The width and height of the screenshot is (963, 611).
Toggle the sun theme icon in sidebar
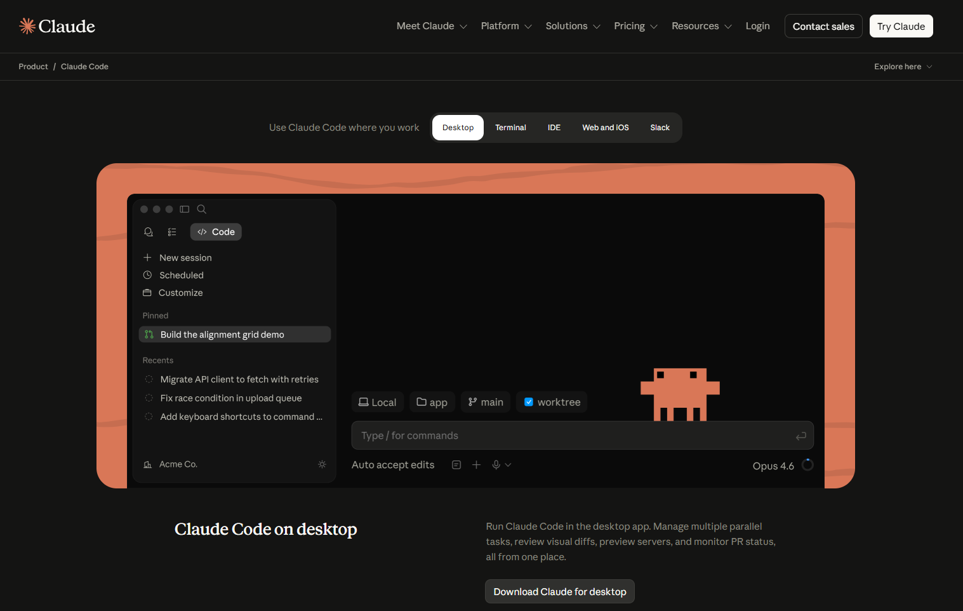322,464
